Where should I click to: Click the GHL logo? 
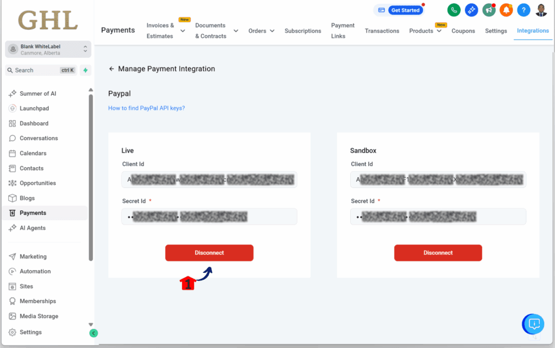[x=48, y=20]
